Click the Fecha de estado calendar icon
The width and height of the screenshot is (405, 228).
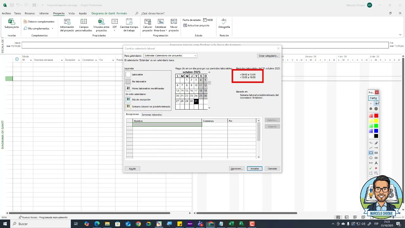tap(205, 20)
